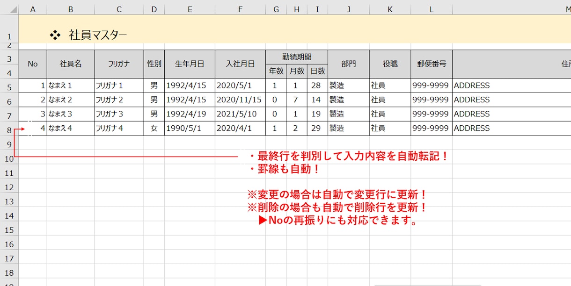The height and width of the screenshot is (286, 571).
Task: Select column J header
Action: click(349, 9)
